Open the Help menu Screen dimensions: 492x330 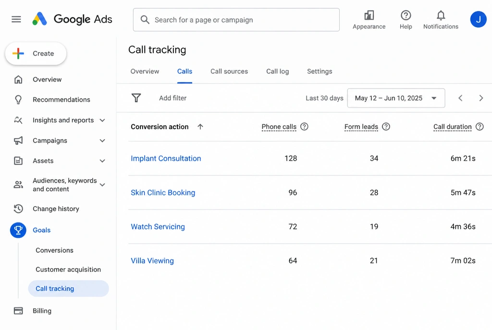coord(406,20)
